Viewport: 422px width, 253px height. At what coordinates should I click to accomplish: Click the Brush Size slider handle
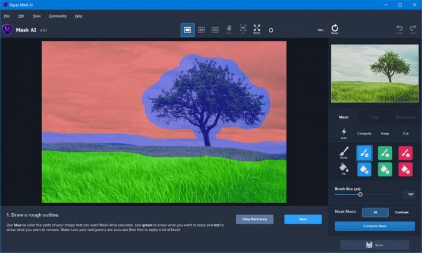361,195
